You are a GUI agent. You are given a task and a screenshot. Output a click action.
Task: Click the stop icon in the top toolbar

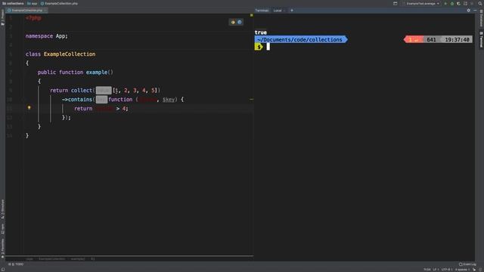click(472, 3)
